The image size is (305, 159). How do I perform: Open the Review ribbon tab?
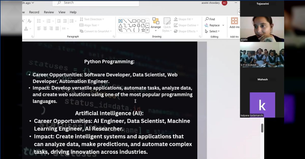pyautogui.click(x=49, y=12)
